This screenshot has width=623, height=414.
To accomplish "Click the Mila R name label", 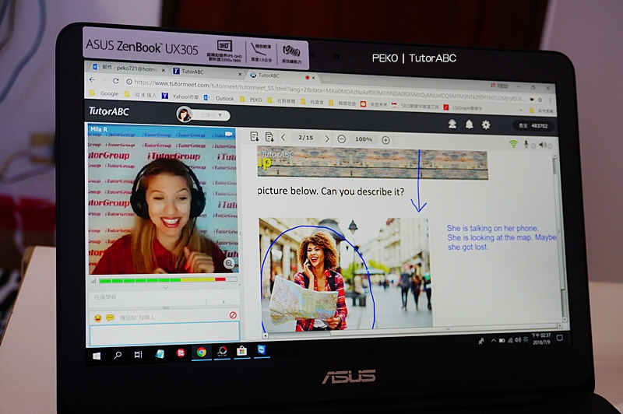I will pos(99,129).
